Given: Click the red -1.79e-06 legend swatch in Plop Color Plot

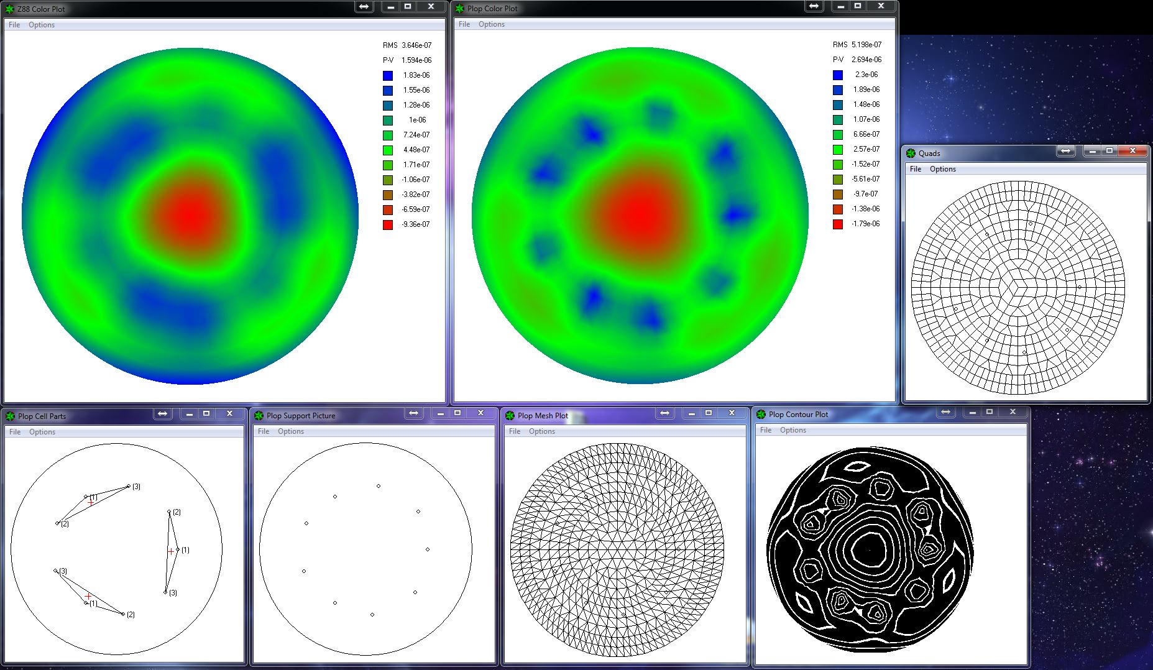Looking at the screenshot, I should pyautogui.click(x=838, y=224).
